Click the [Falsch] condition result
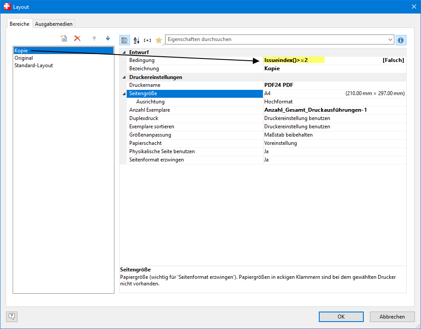 point(393,60)
